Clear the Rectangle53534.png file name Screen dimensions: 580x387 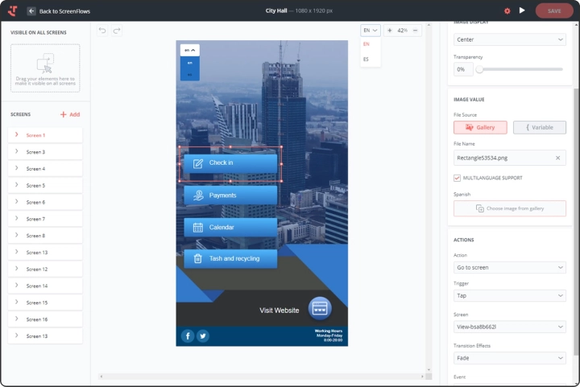pyautogui.click(x=557, y=158)
